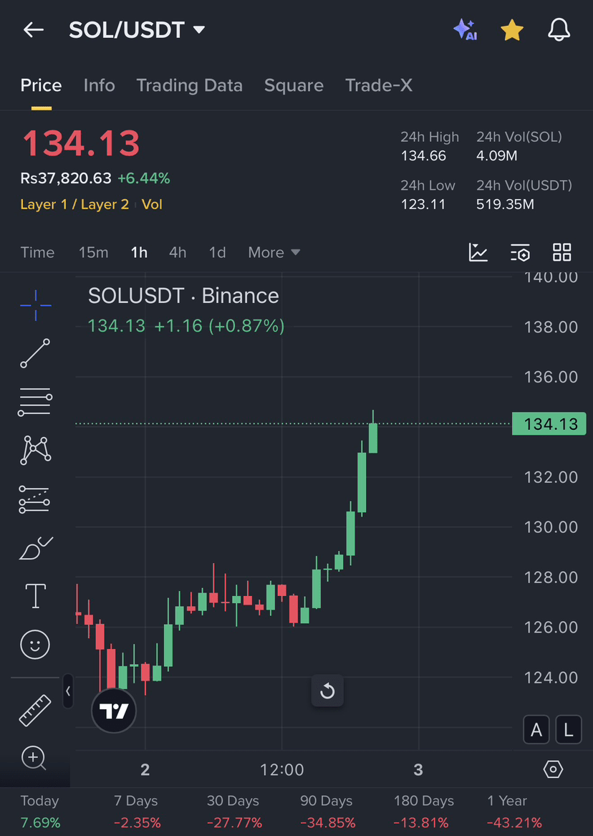Image resolution: width=593 pixels, height=836 pixels.
Task: Click the 90 Days -34.85% performance
Action: (328, 812)
